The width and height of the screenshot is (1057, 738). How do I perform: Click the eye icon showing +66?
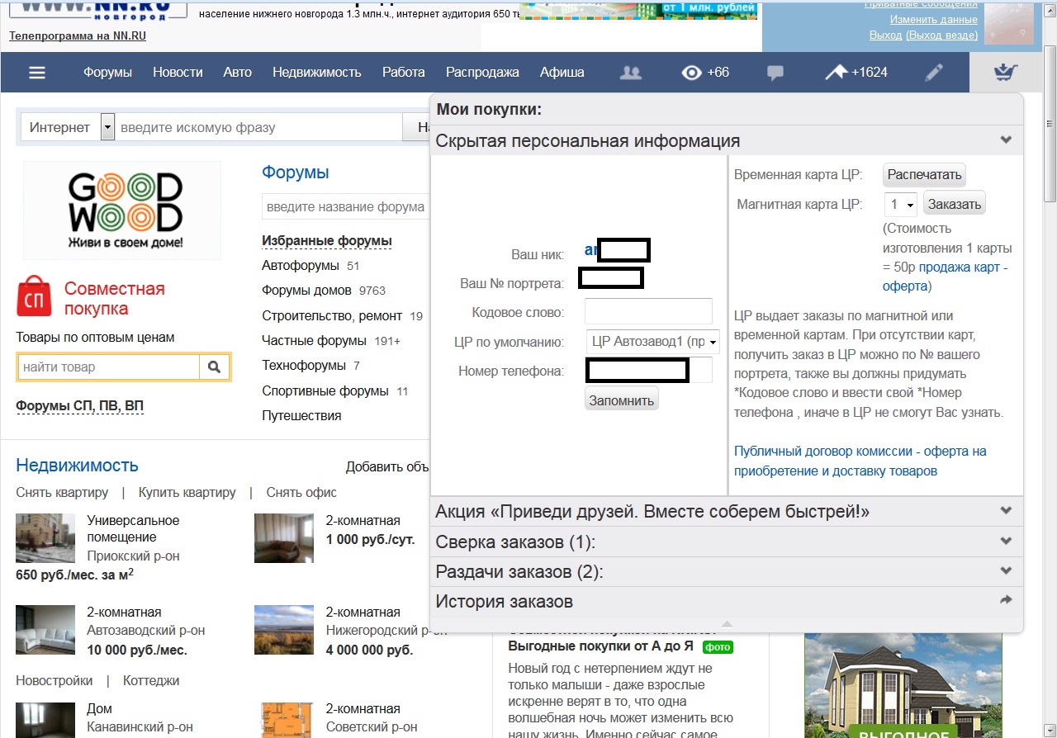(x=690, y=73)
